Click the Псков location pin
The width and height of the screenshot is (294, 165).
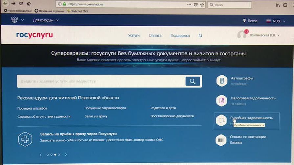(244, 21)
